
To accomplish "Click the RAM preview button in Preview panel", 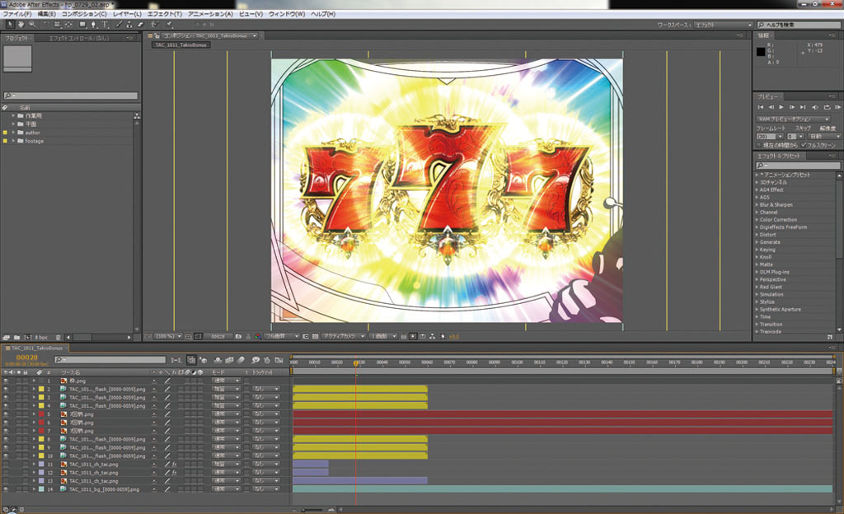I will click(837, 107).
